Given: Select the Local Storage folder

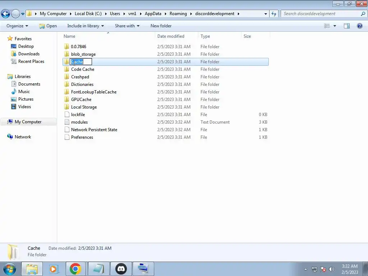Looking at the screenshot, I should [x=84, y=107].
